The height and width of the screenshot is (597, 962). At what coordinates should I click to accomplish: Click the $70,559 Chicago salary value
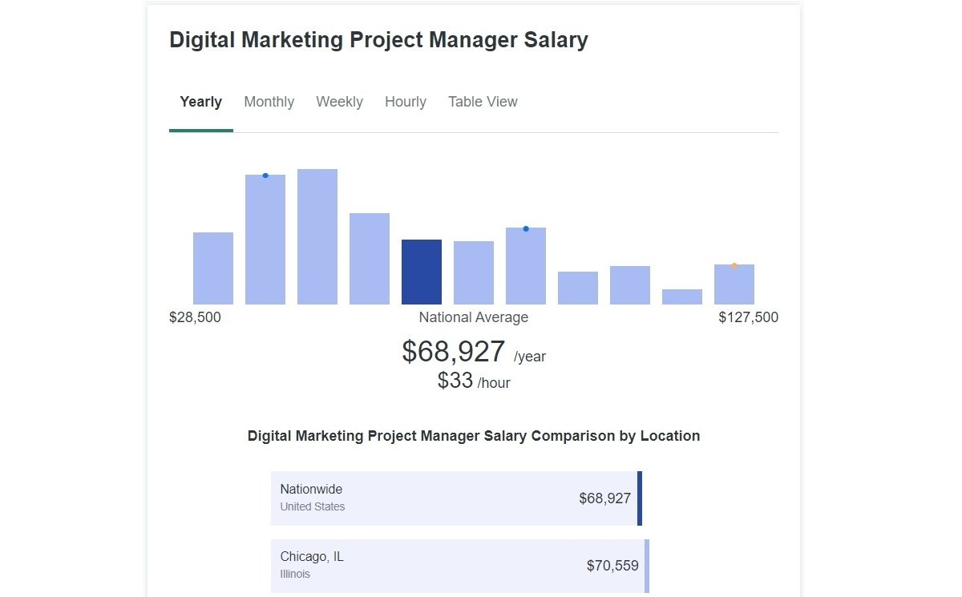[612, 565]
